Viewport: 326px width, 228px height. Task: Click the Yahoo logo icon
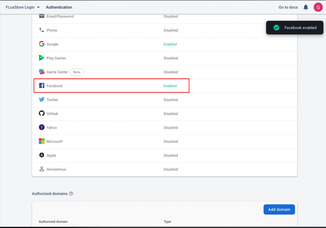coord(42,127)
